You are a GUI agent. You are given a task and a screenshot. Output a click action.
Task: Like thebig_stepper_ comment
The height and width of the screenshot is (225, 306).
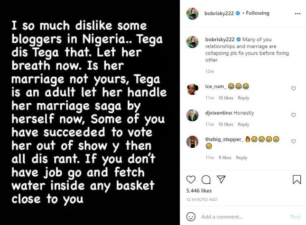(x=293, y=142)
